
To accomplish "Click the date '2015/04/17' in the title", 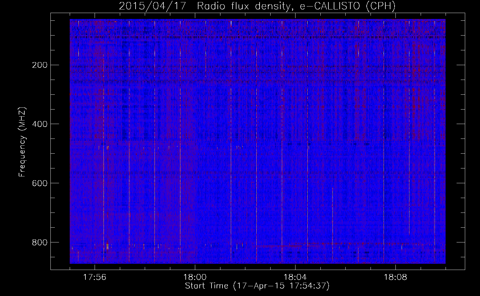I will click(152, 6).
